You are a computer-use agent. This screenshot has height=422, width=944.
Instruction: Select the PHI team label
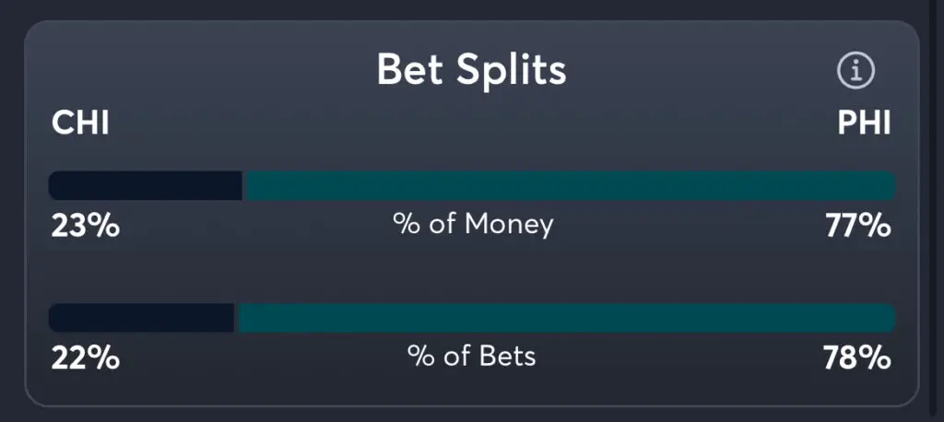point(864,123)
